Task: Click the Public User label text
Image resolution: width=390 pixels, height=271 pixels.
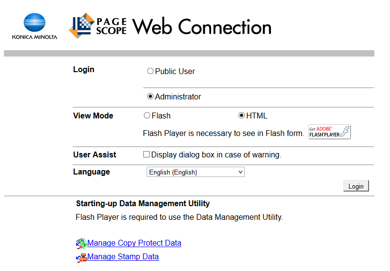Action: click(175, 71)
